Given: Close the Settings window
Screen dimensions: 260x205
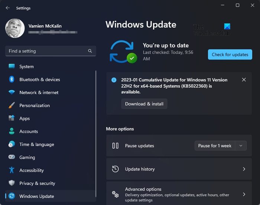Looking at the screenshot, I should click(x=252, y=5).
